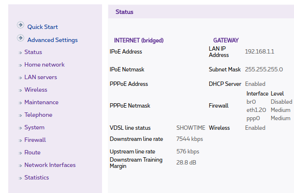The width and height of the screenshot is (294, 193).
Task: Open Firewall in the sidebar menu
Action: pos(35,140)
